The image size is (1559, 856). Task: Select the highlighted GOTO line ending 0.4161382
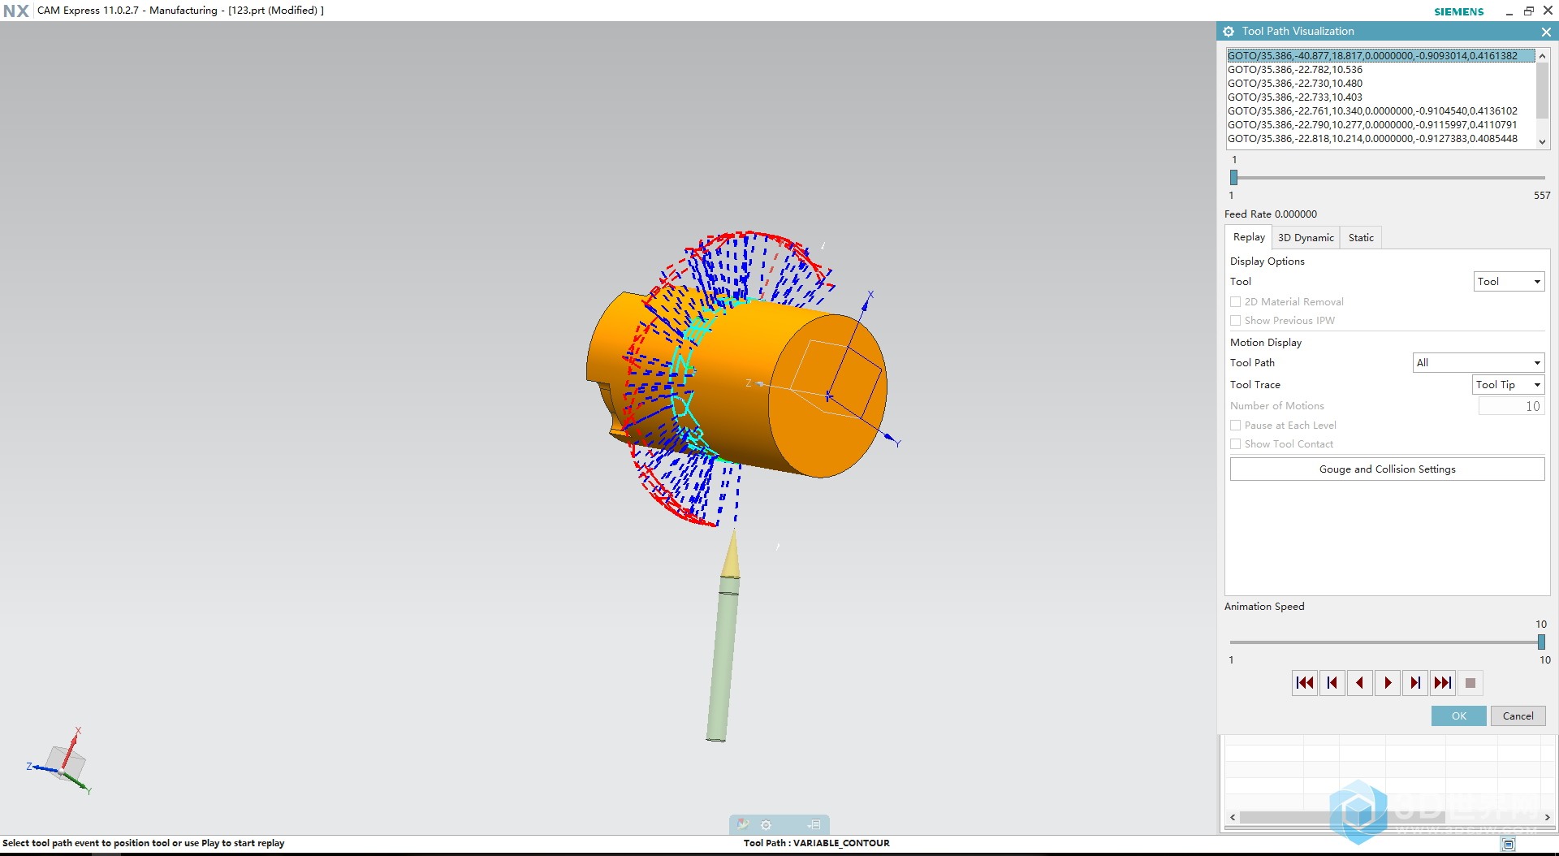(x=1380, y=56)
